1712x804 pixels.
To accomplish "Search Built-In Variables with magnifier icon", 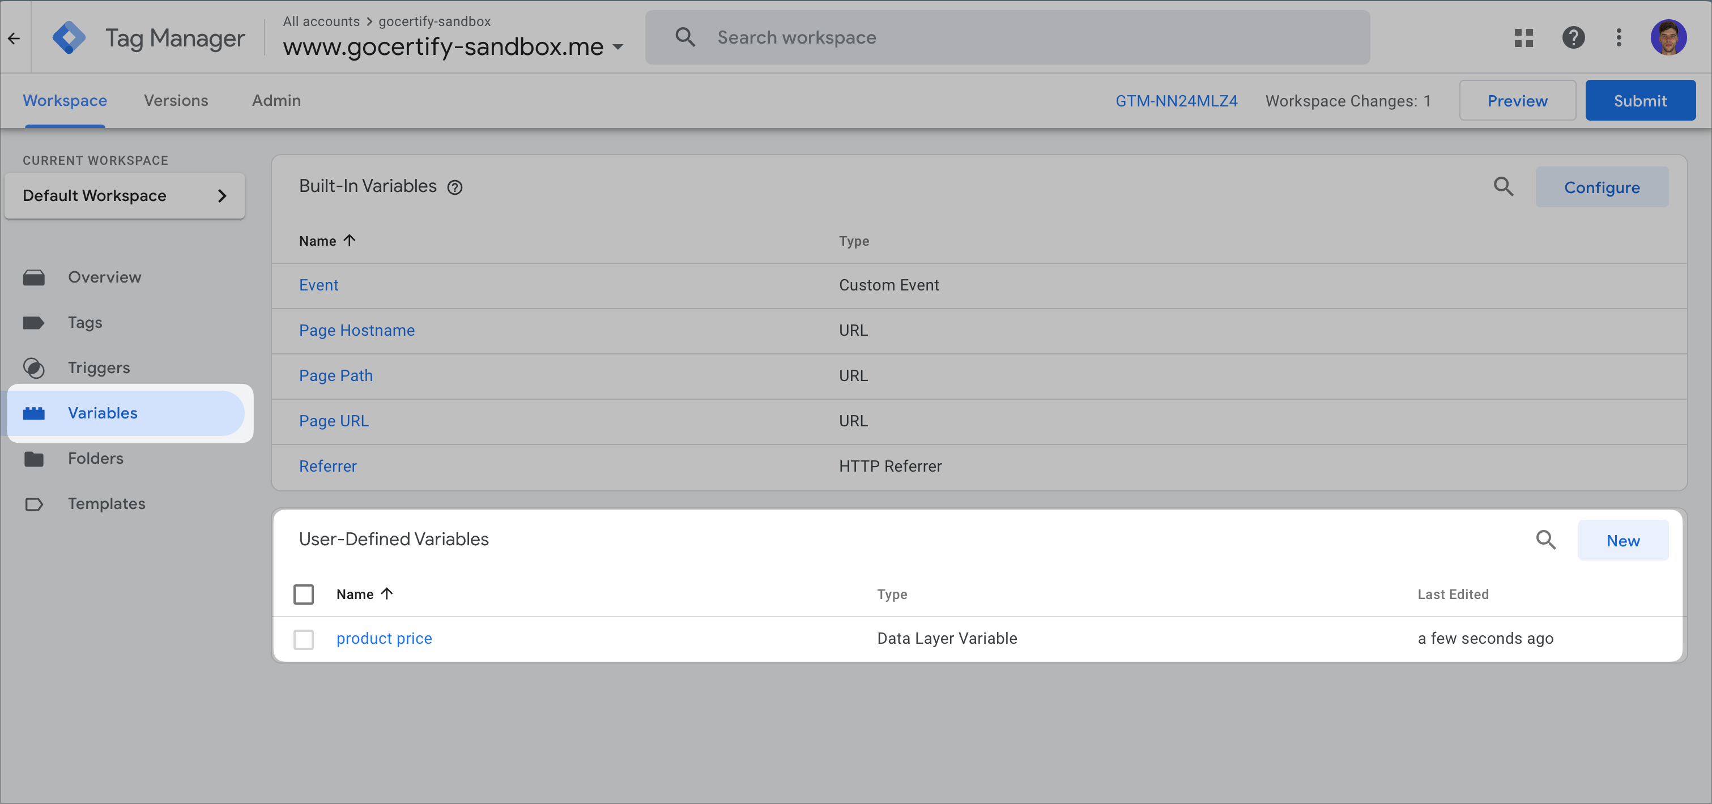I will (x=1504, y=187).
